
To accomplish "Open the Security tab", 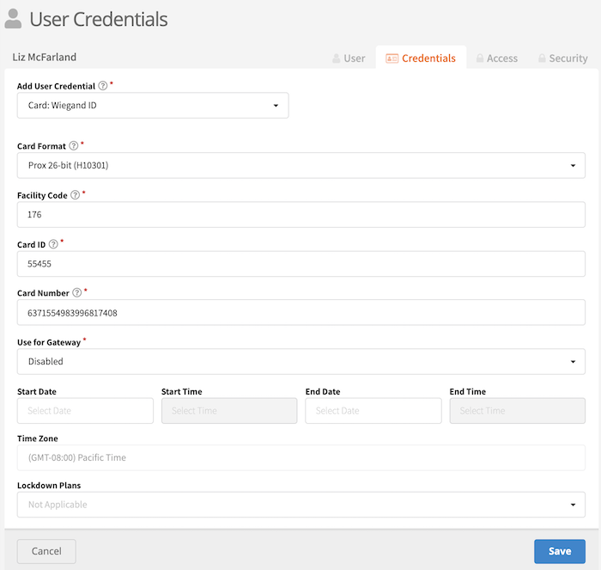I will 562,58.
